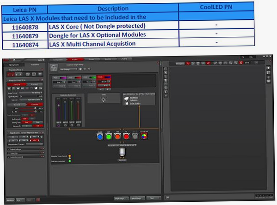The height and width of the screenshot is (205, 277).
Task: Click the top icon of the viewer's left strip
Action: coord(166,69)
